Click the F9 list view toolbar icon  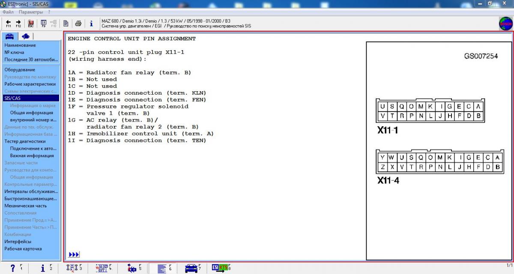[x=43, y=24]
